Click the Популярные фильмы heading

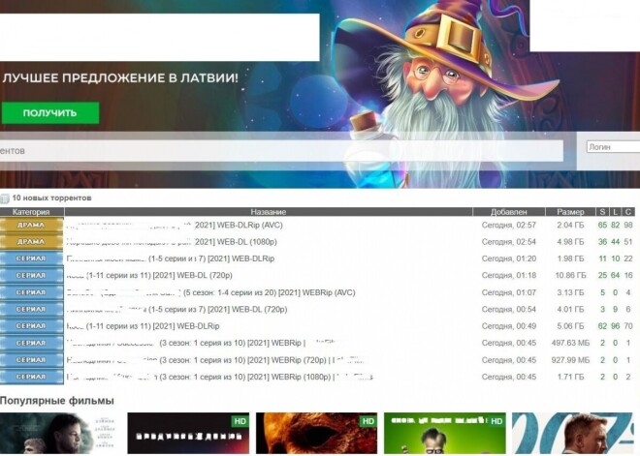(x=57, y=401)
